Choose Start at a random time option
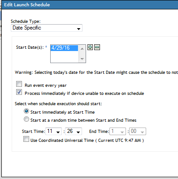Image resolution: width=178 pixels, height=179 pixels. click(x=26, y=119)
